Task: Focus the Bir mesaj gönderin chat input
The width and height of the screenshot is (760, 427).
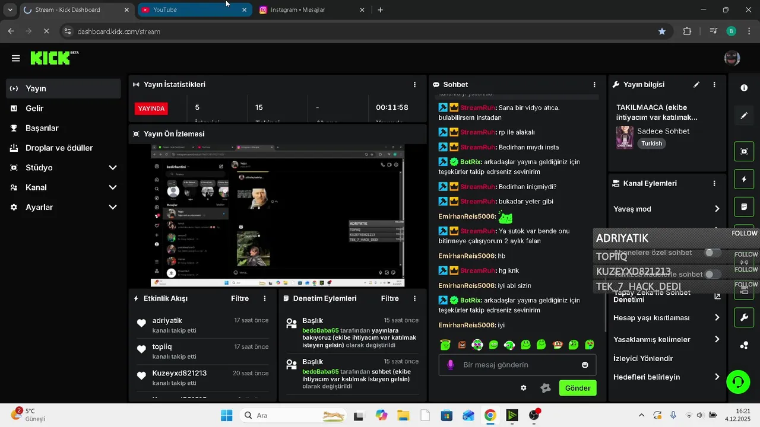Action: [x=517, y=365]
